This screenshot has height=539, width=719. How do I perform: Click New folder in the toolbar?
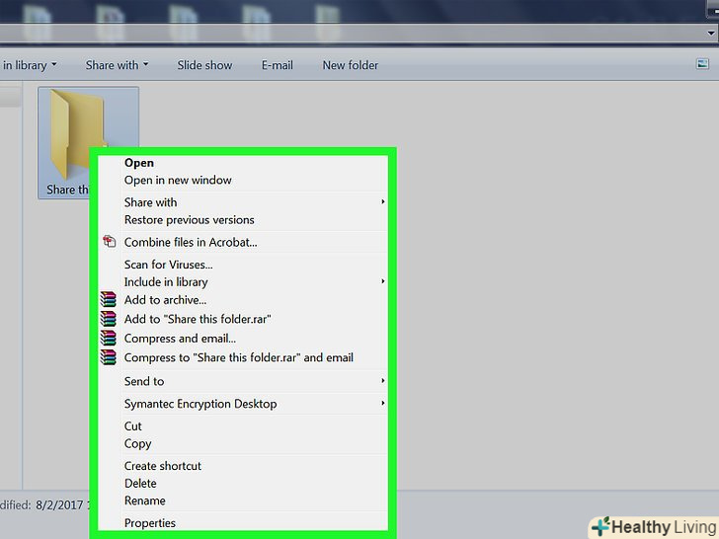click(x=351, y=65)
